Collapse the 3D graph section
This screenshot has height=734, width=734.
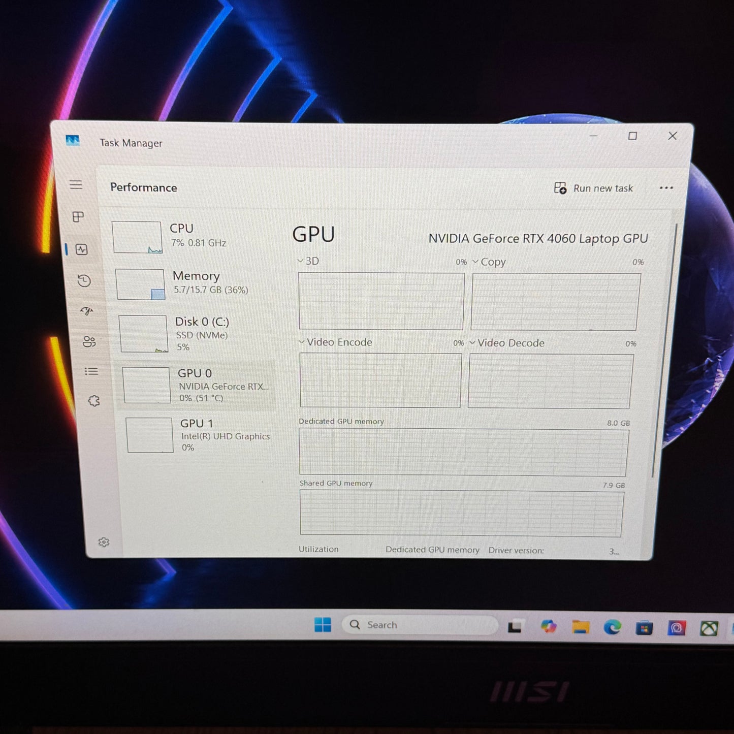pyautogui.click(x=301, y=261)
